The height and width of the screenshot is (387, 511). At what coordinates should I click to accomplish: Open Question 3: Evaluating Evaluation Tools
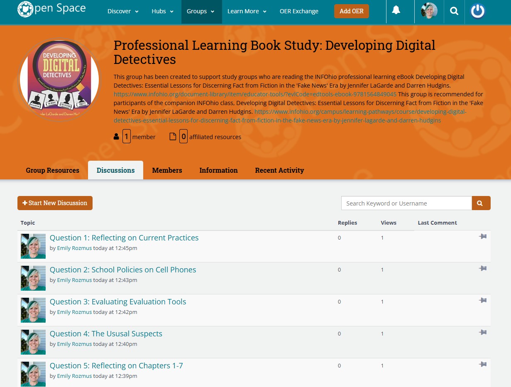118,302
